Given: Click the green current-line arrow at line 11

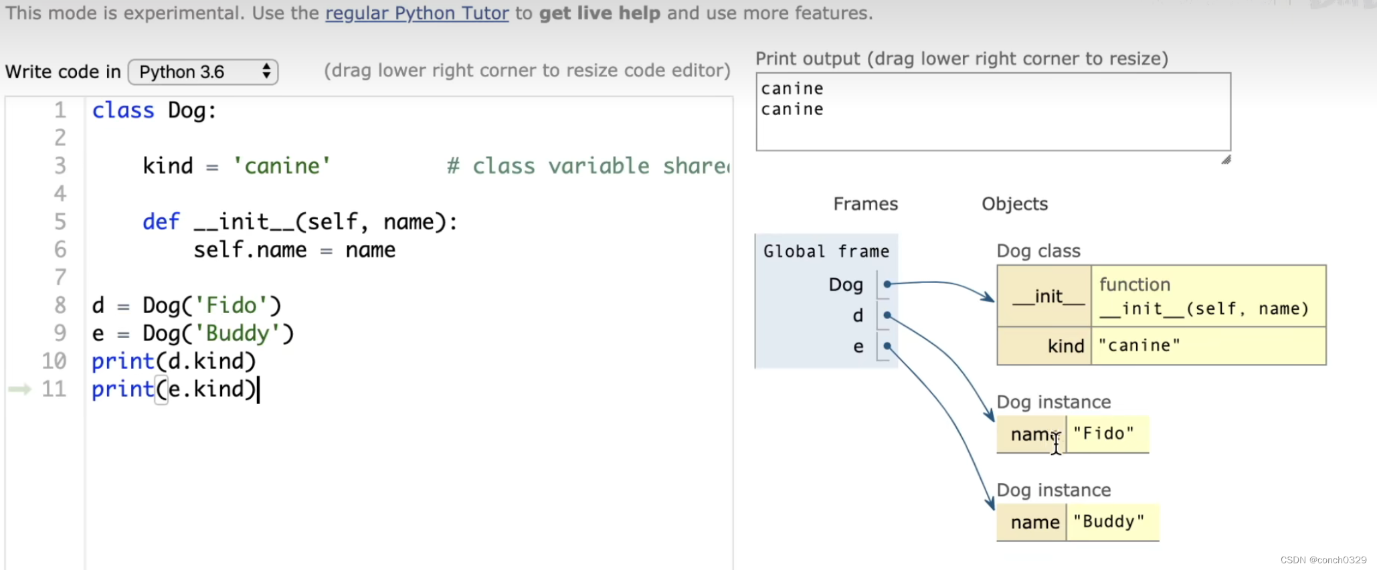Looking at the screenshot, I should 19,389.
